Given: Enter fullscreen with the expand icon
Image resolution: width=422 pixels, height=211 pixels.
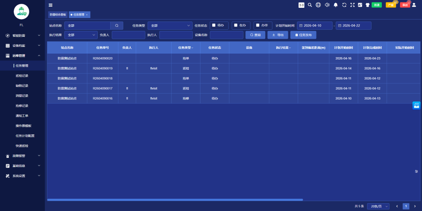Looking at the screenshot, I should pyautogui.click(x=352, y=5).
